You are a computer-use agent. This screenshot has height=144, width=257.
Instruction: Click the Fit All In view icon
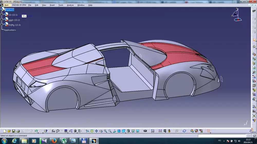coord(92,131)
